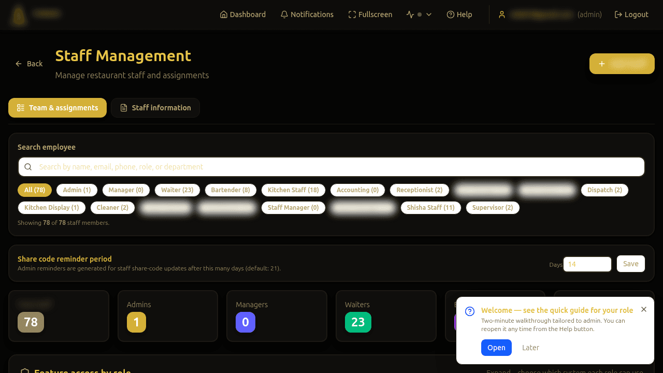Open the welcome quick guide

[496, 348]
